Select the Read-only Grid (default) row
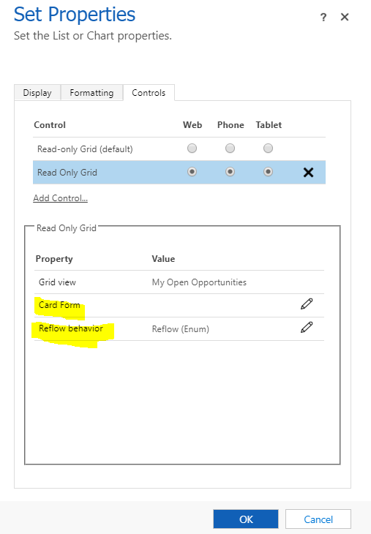The width and height of the screenshot is (371, 534). pyautogui.click(x=179, y=148)
